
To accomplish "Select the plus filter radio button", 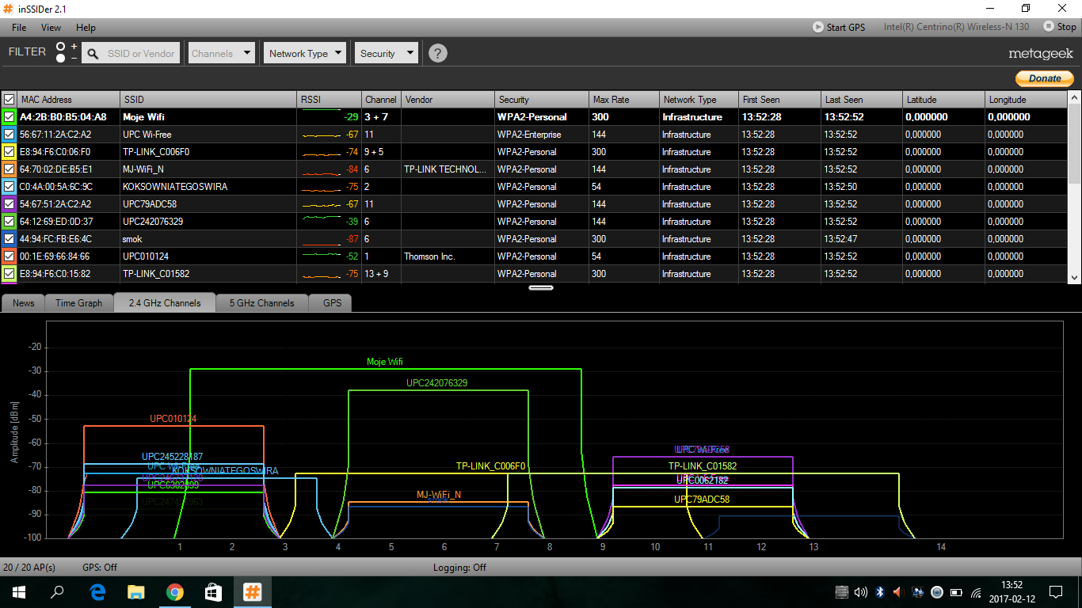I will click(x=61, y=47).
